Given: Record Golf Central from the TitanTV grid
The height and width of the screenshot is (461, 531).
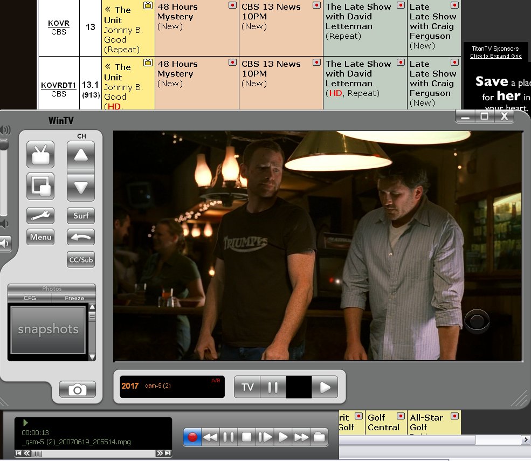Looking at the screenshot, I should tap(401, 416).
